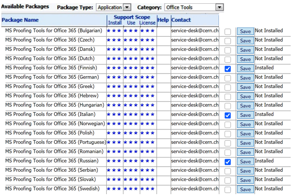Tick the checkbox for Romanian proofing tools
Screen dimensions: 293x196
click(228, 152)
